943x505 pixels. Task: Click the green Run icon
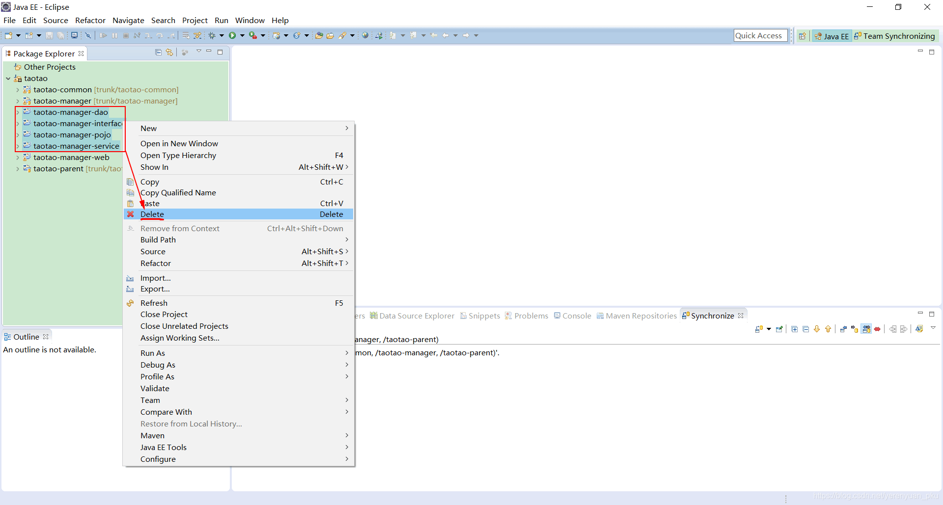[232, 35]
